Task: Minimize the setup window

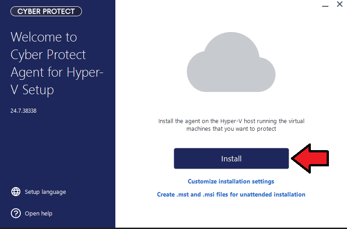Action: pos(325,6)
